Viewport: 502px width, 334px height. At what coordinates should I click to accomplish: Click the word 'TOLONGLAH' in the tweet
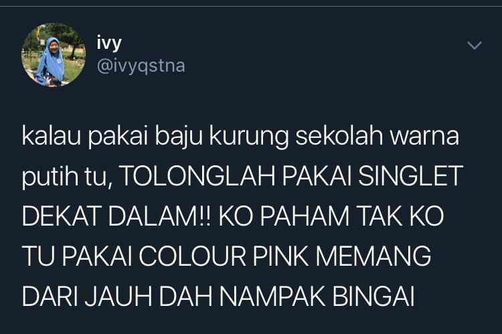pos(198,176)
